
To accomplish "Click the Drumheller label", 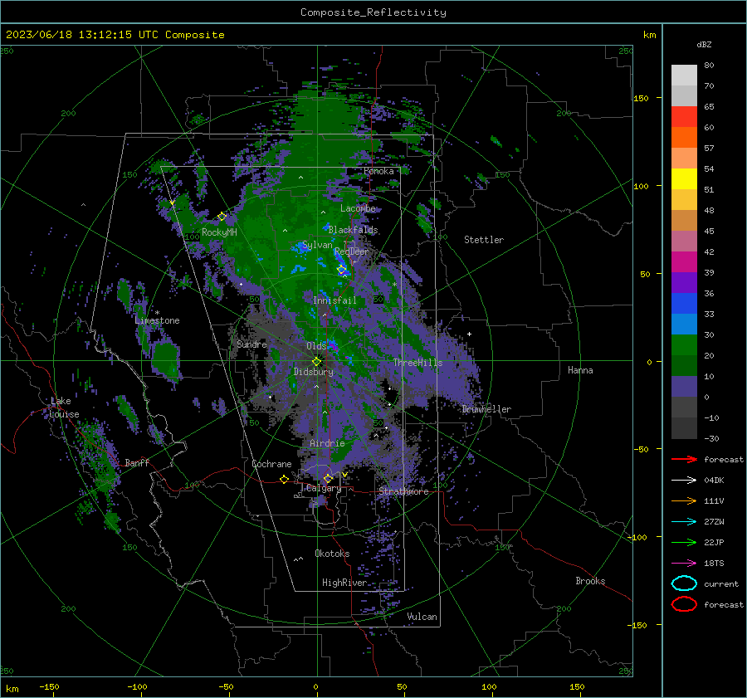I will pyautogui.click(x=486, y=409).
